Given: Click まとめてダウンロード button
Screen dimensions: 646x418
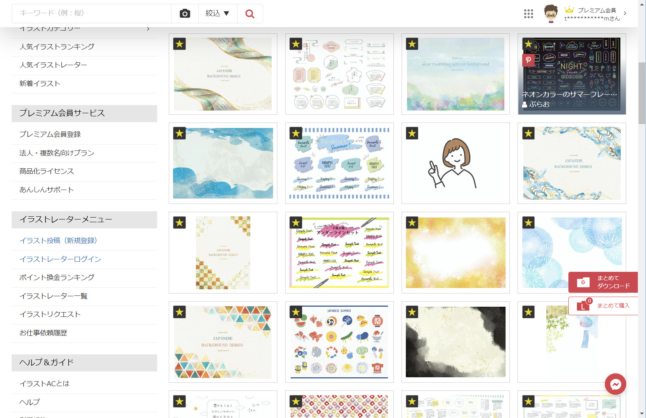Looking at the screenshot, I should (603, 282).
